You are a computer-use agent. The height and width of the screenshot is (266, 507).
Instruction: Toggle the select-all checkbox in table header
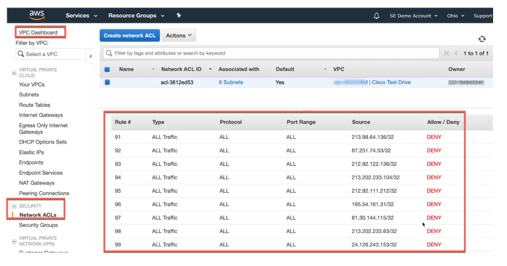coord(107,69)
